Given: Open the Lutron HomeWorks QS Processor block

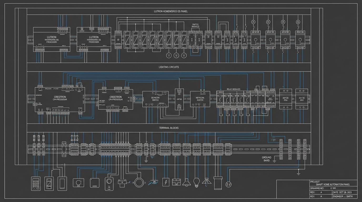Looking at the screenshot, I should 51,40.
